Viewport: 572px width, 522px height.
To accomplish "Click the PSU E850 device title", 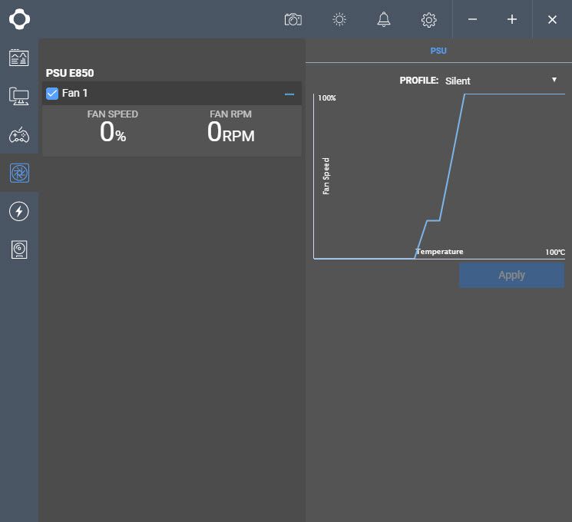I will (70, 73).
